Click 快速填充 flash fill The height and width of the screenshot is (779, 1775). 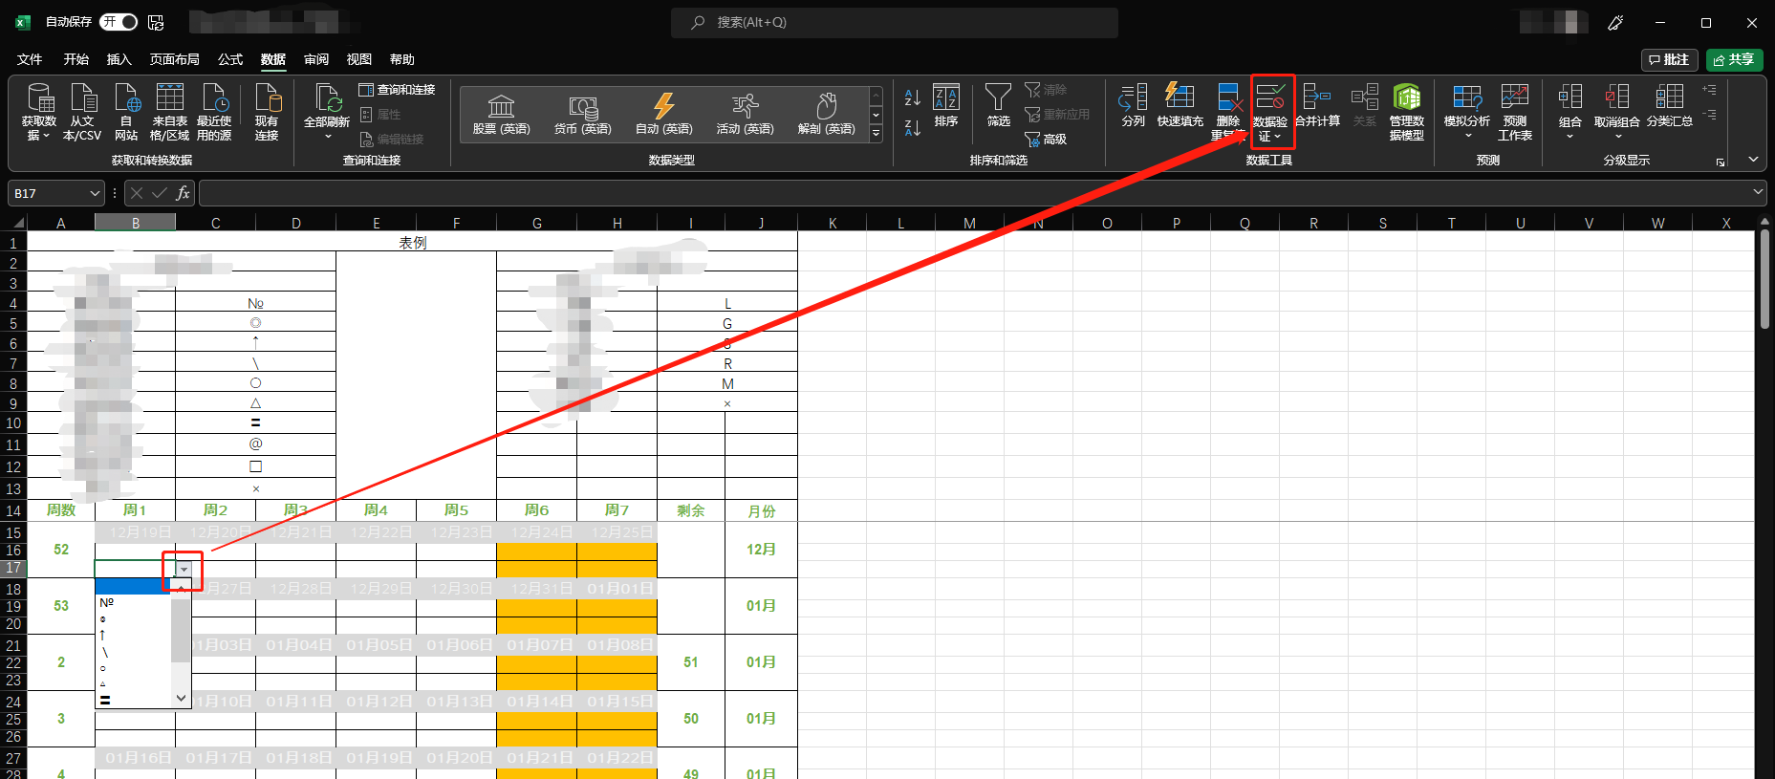click(1180, 105)
